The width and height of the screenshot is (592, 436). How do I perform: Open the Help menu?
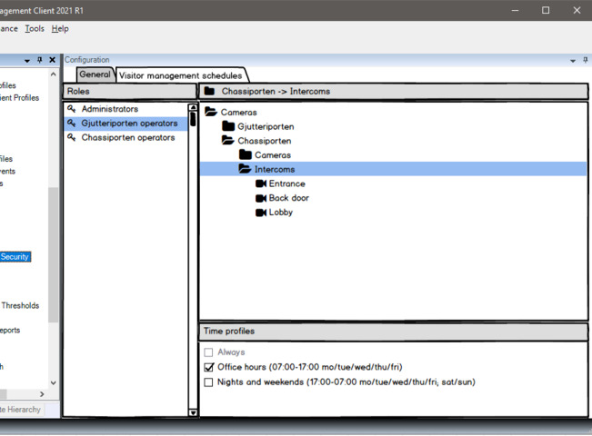click(x=60, y=29)
